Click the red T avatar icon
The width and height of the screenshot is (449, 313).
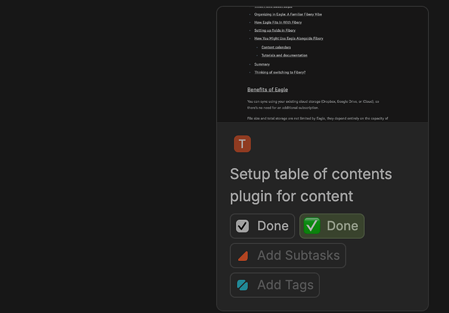242,144
